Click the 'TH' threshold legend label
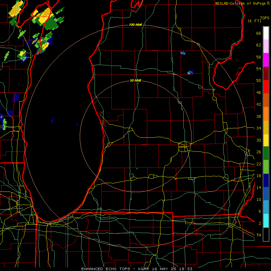This screenshot has height=271, width=271. pos(259,235)
